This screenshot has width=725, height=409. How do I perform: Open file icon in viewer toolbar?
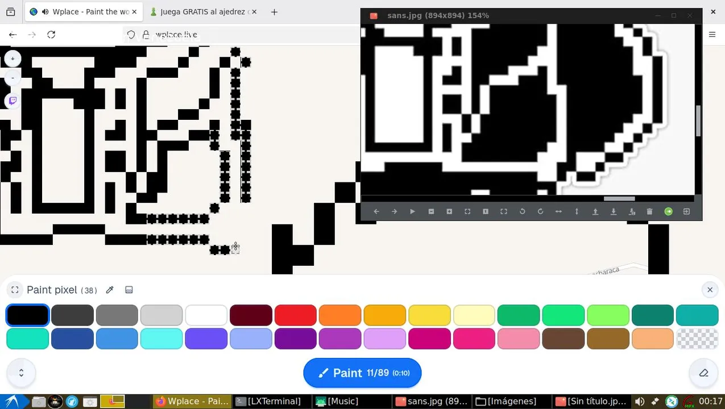[595, 211]
